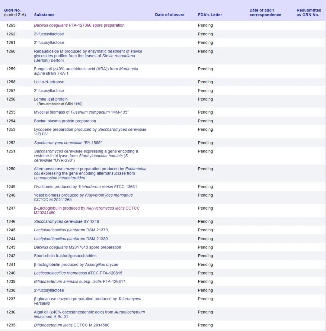Open the Lacto-N-tetraose notice

[49, 82]
